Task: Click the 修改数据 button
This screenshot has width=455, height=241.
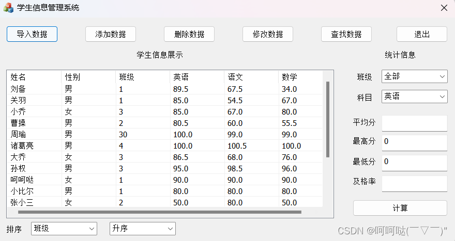Action: (268, 34)
